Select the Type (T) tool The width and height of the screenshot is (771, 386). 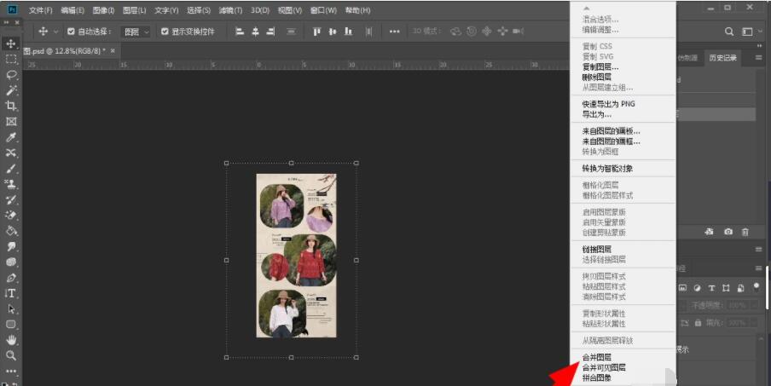(11, 293)
